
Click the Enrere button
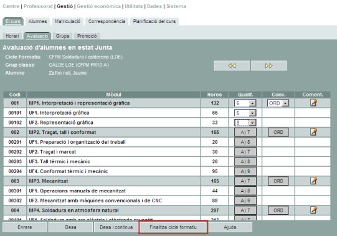(x=25, y=227)
